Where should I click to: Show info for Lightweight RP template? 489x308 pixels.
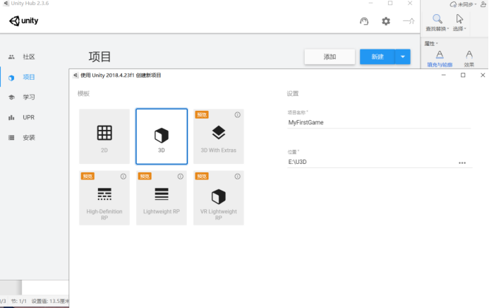coord(180,177)
